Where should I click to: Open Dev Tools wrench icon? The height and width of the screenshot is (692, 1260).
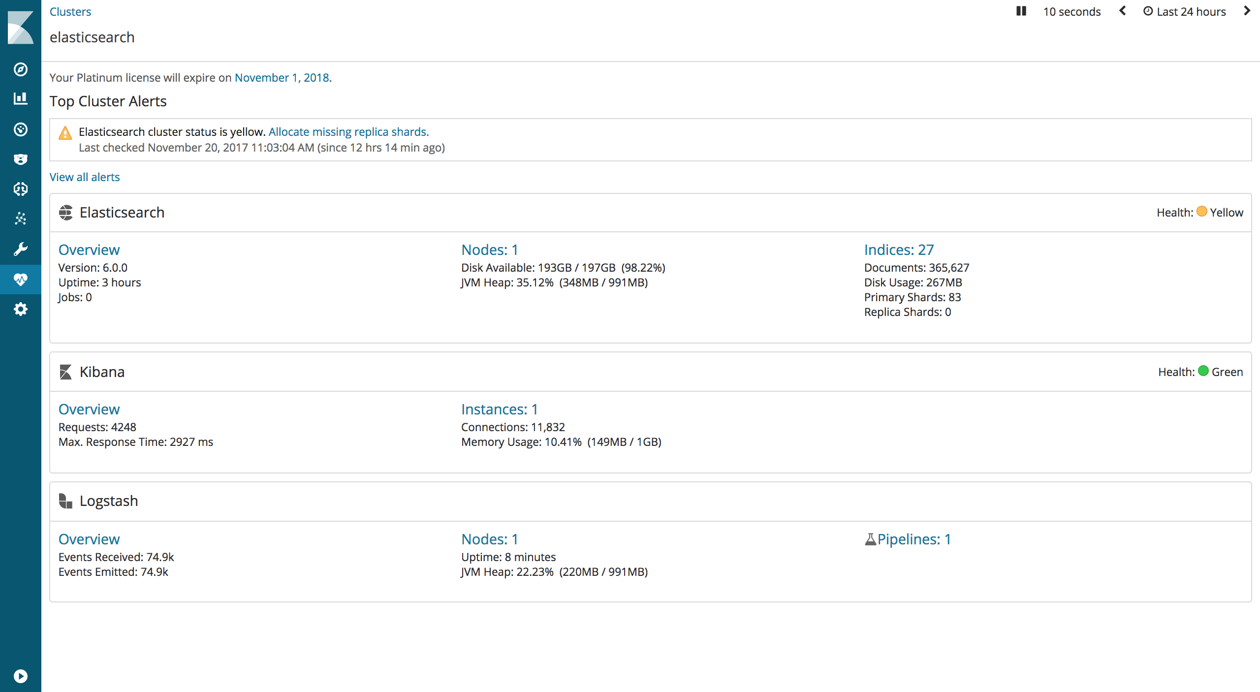[21, 249]
